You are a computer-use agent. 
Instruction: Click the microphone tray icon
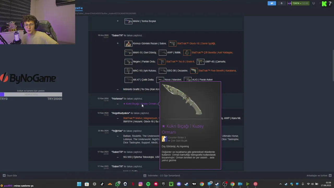click(x=303, y=184)
